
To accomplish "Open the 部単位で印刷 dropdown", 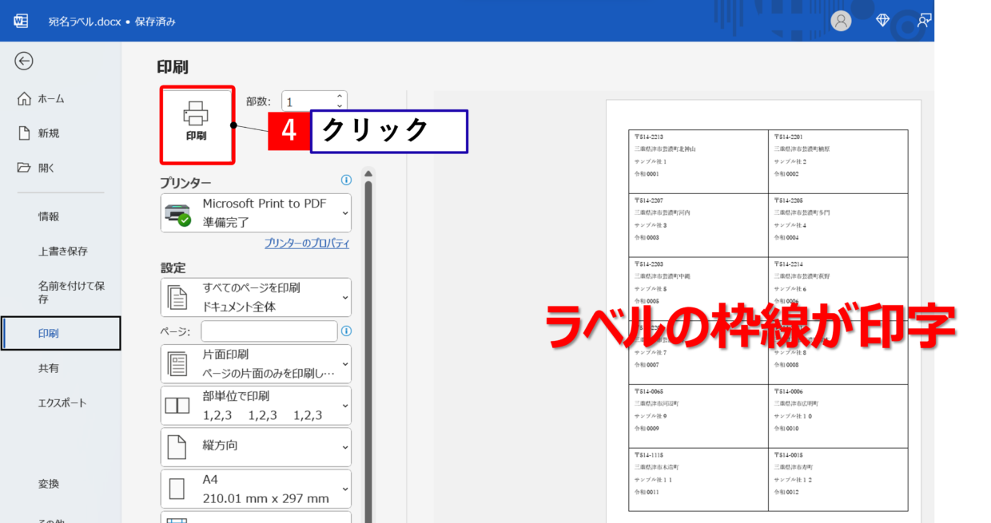I will (x=256, y=406).
